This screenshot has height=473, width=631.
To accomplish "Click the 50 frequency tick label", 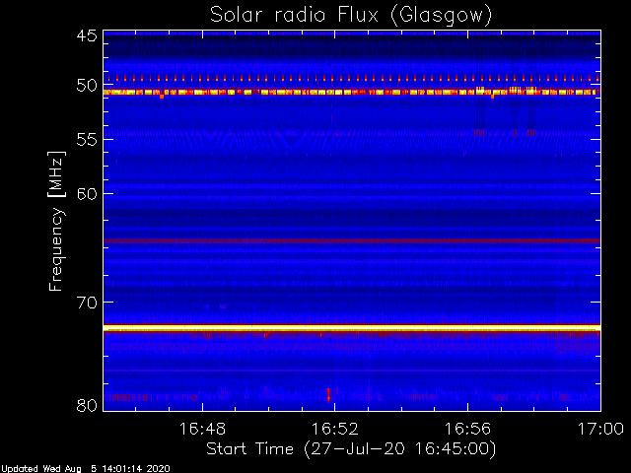I will (x=87, y=86).
